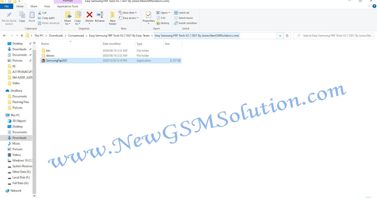This screenshot has width=377, height=198.
Task: Select the SamsungFrp2021 application file
Action: click(111, 60)
